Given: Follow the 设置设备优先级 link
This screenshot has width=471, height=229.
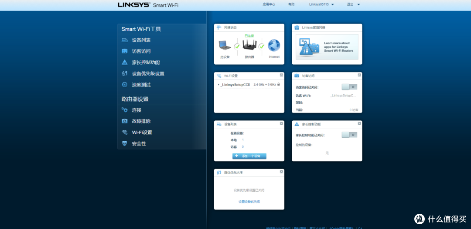Looking at the screenshot, I should pos(249,202).
